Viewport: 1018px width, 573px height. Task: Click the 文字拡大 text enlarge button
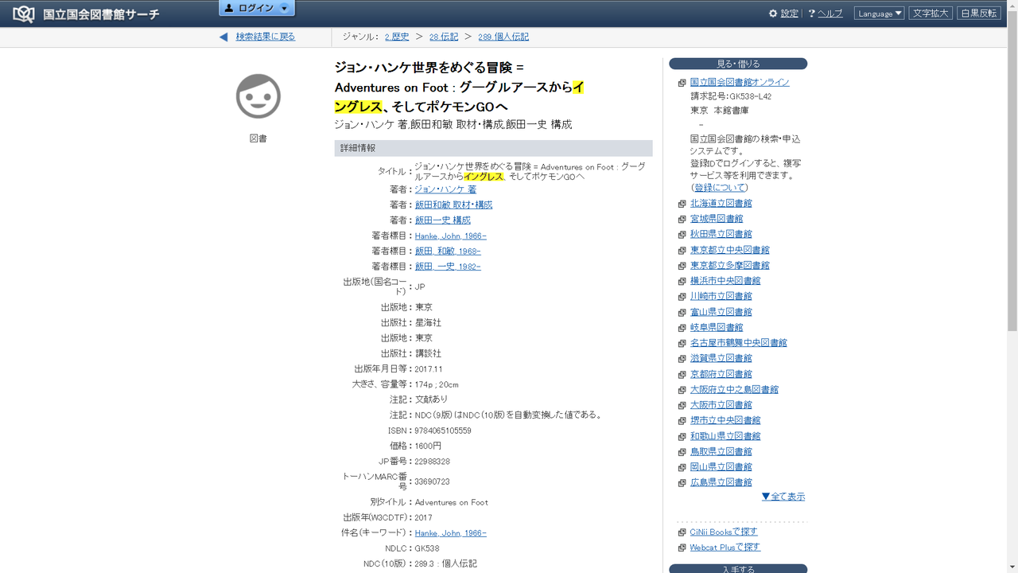pos(931,14)
